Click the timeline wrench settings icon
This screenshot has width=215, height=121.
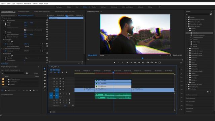[67, 72]
